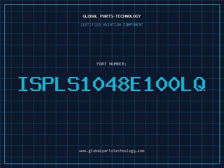This screenshot has height=168, width=224.
Task: Click the PARTS word in the company name
Action: coord(107,16)
